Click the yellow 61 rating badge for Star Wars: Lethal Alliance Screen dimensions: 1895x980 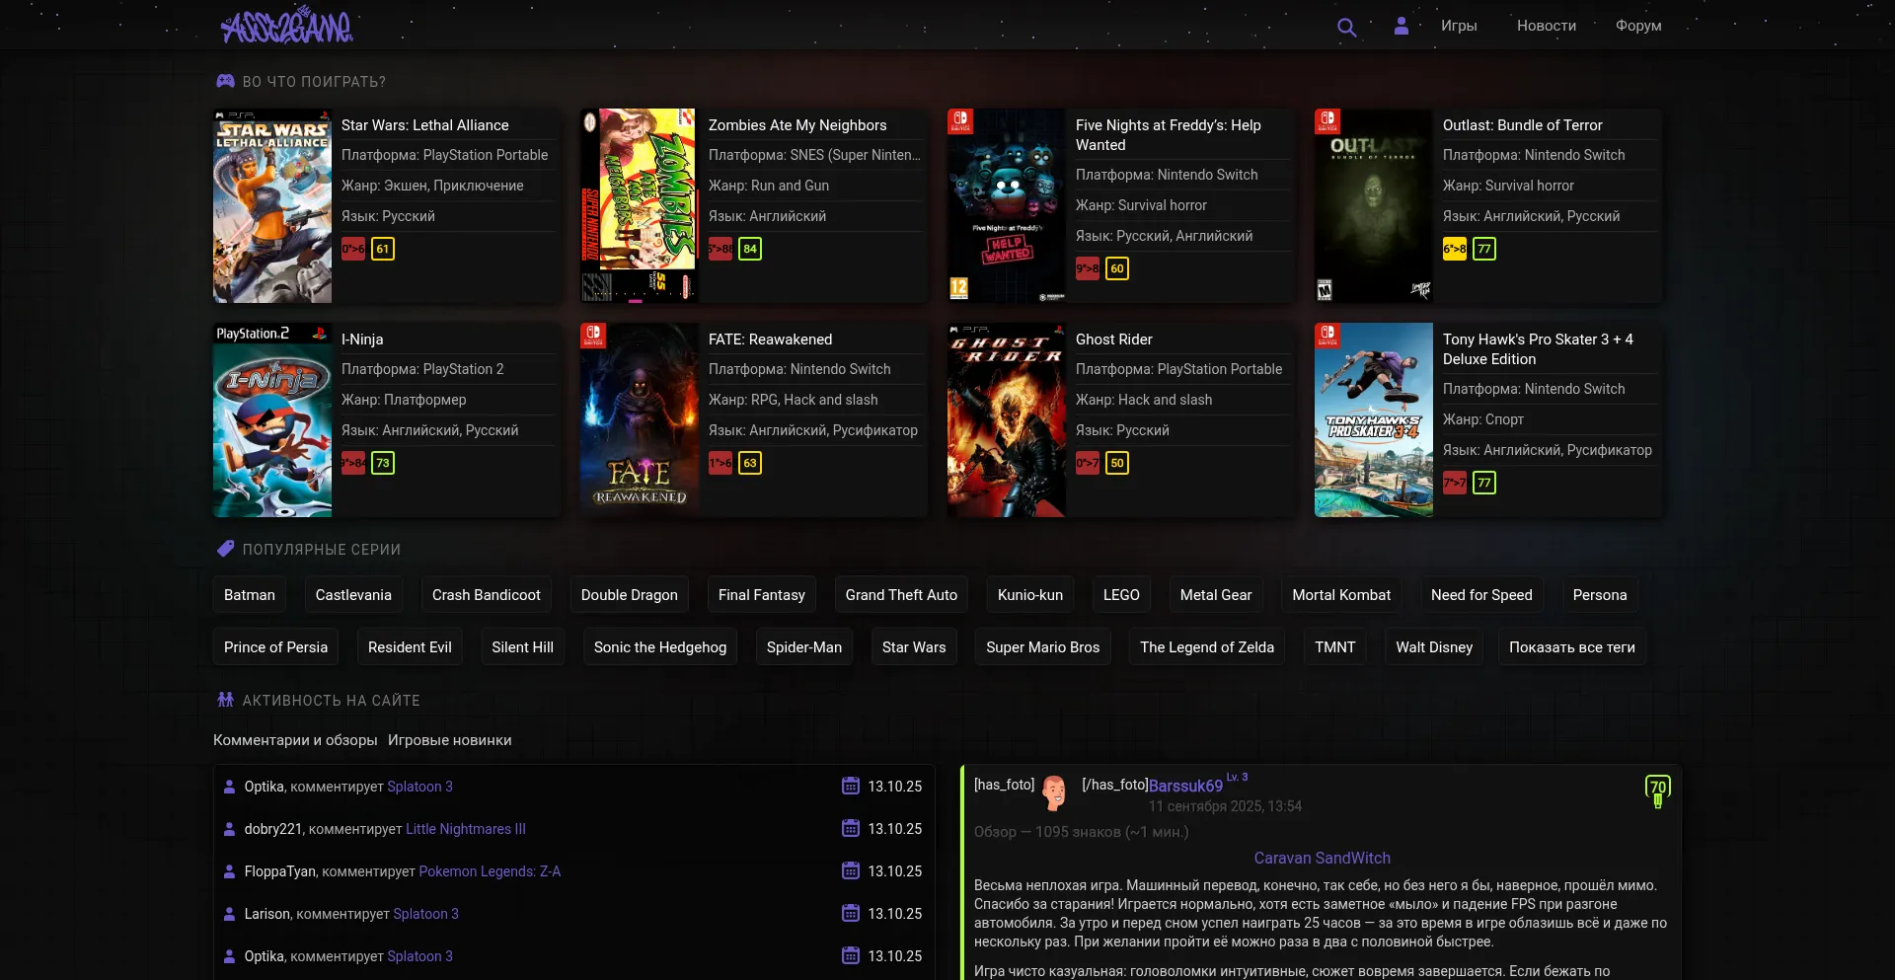(x=383, y=249)
